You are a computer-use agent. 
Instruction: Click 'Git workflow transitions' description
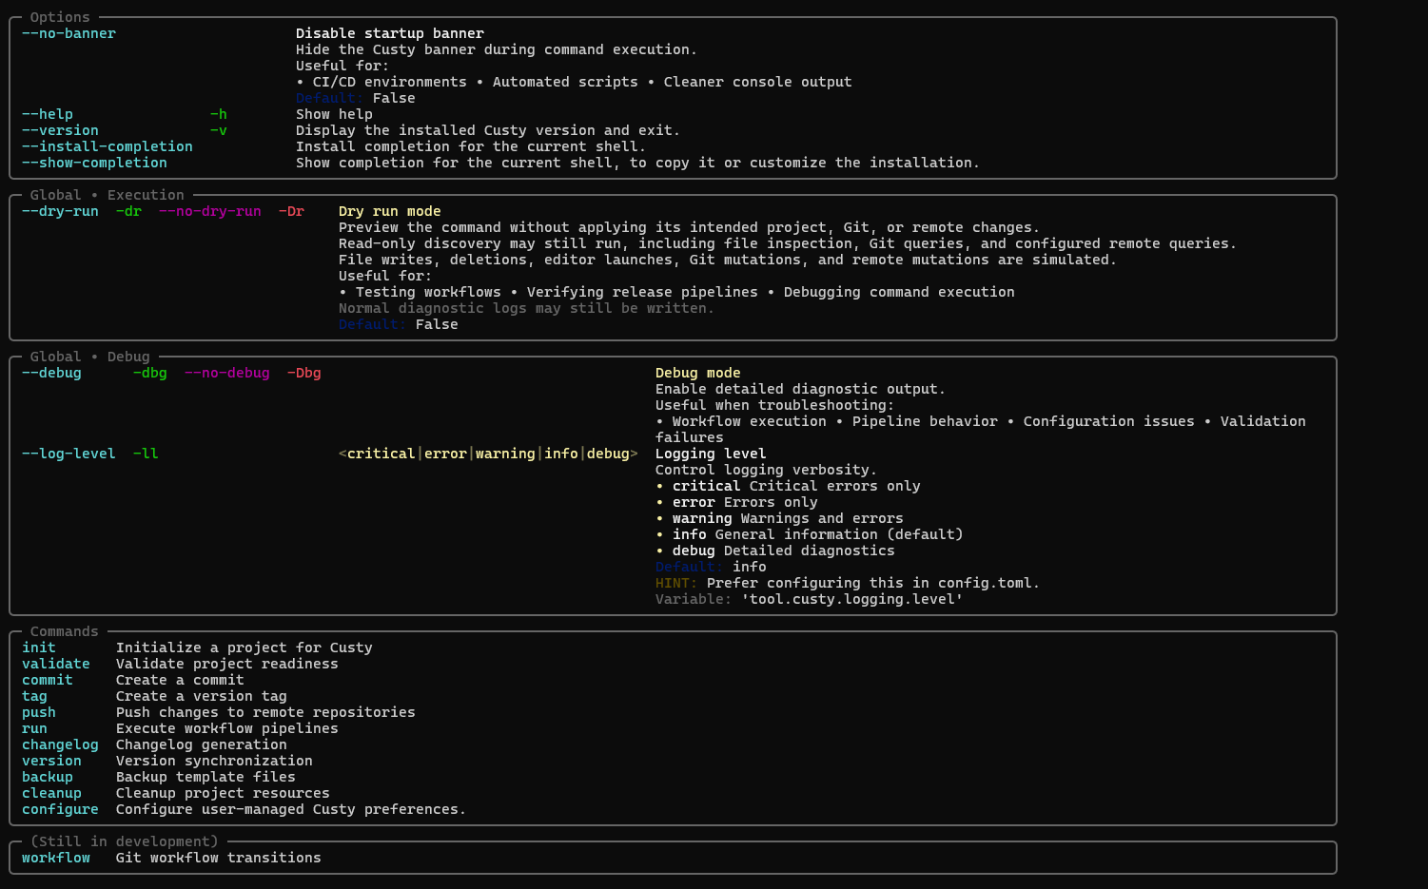click(219, 858)
